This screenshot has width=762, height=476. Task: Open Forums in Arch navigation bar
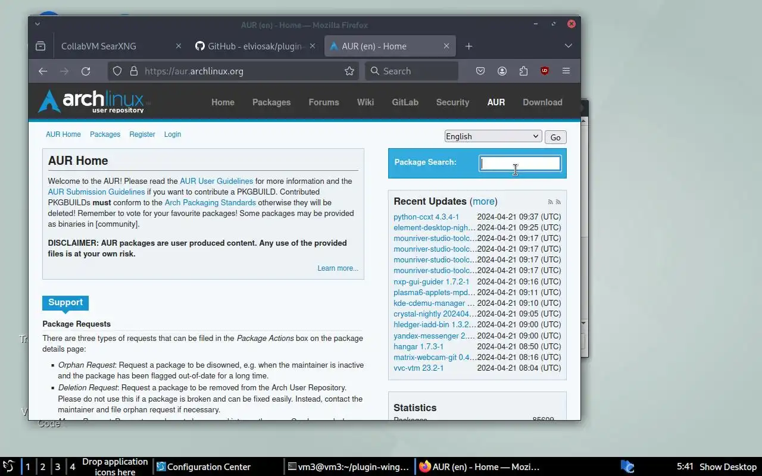click(324, 102)
